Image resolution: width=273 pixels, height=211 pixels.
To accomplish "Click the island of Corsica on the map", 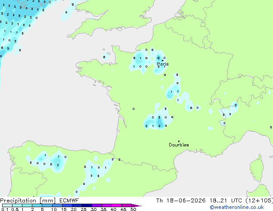I will pos(257,168).
